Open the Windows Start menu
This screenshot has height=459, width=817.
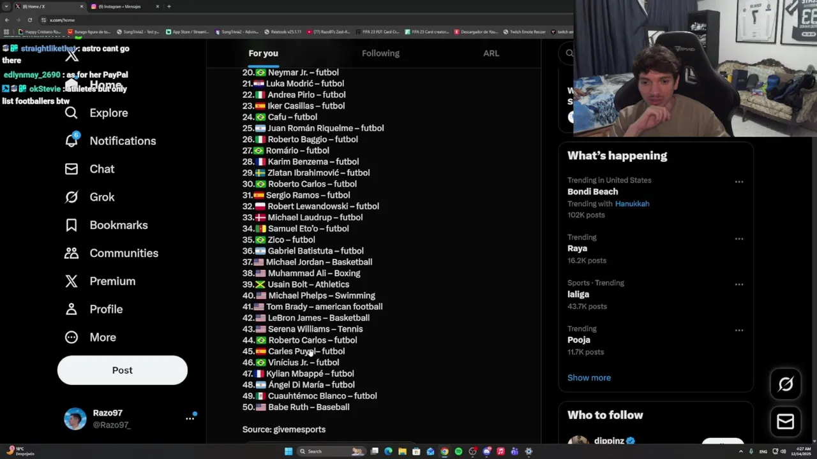(289, 451)
